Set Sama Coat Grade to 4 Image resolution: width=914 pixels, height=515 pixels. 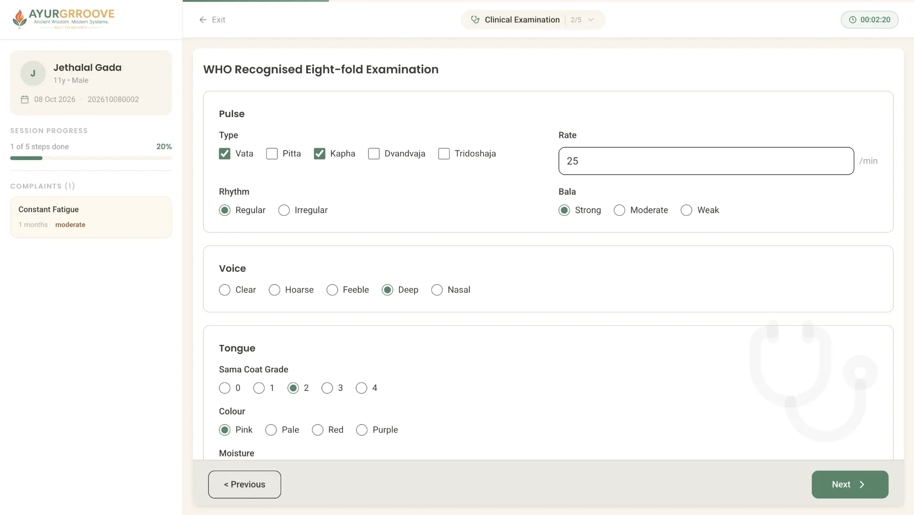(361, 388)
